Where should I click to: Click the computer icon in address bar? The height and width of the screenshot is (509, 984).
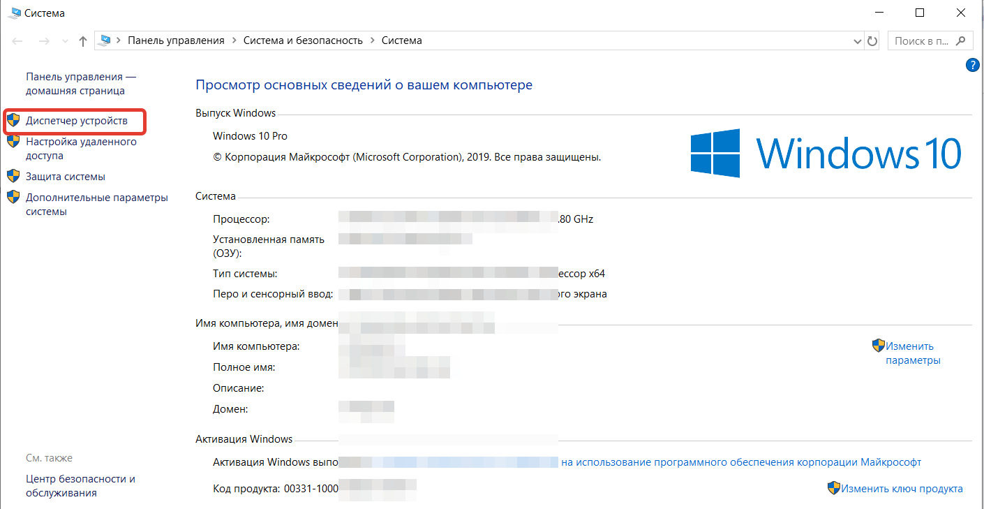(x=105, y=40)
